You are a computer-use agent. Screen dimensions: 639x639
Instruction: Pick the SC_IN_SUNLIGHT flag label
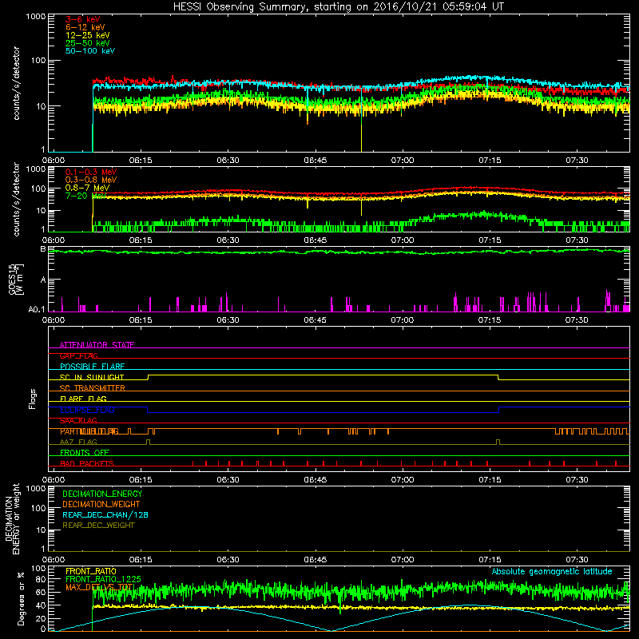click(92, 377)
